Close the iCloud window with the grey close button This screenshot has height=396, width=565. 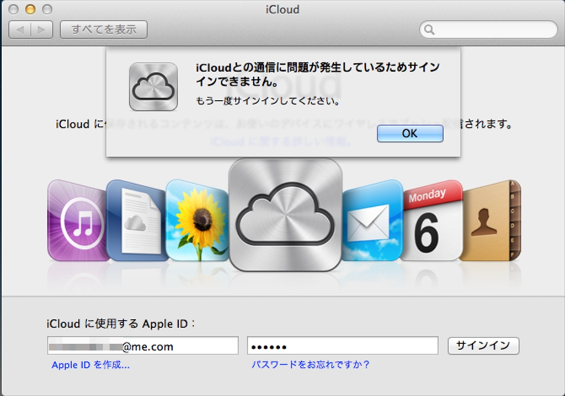(13, 9)
